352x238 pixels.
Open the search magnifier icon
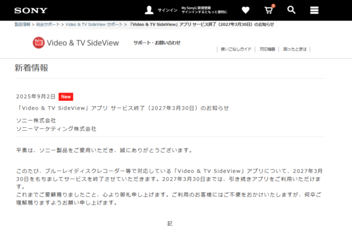coord(291,10)
